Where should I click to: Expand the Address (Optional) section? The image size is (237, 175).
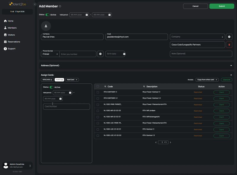coord(231,65)
